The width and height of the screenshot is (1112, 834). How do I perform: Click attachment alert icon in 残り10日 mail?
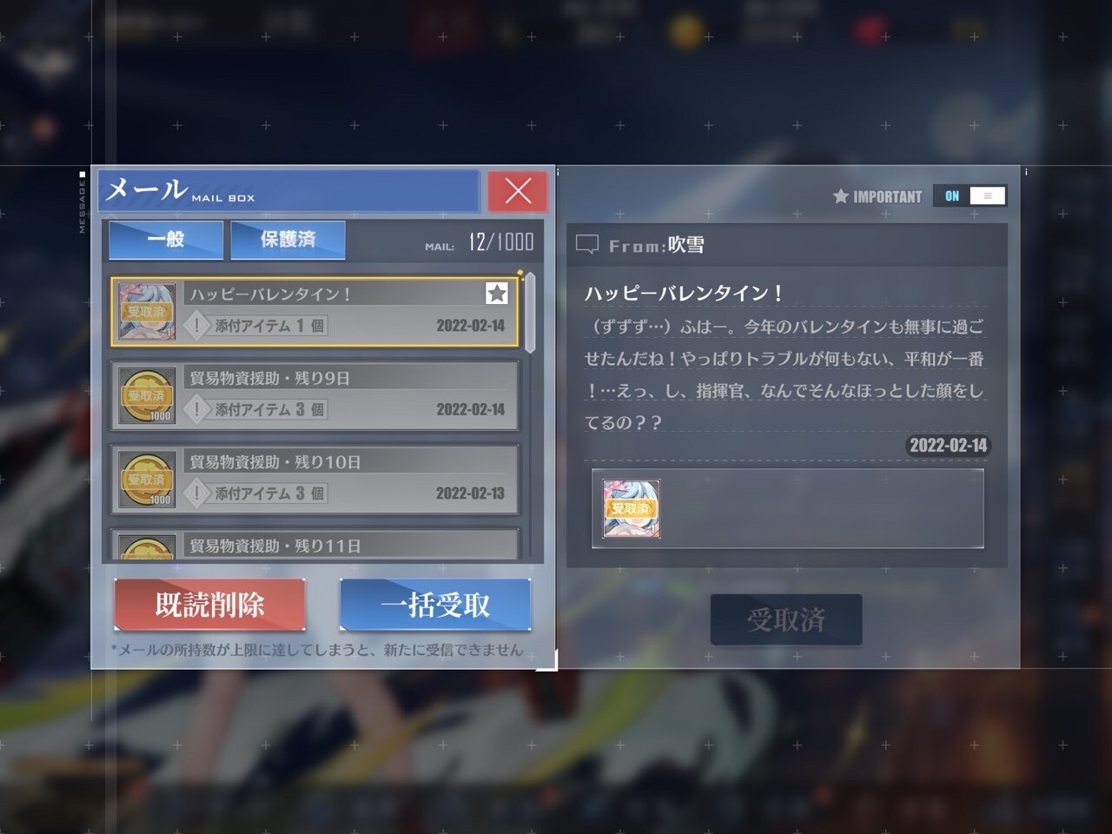pyautogui.click(x=197, y=493)
